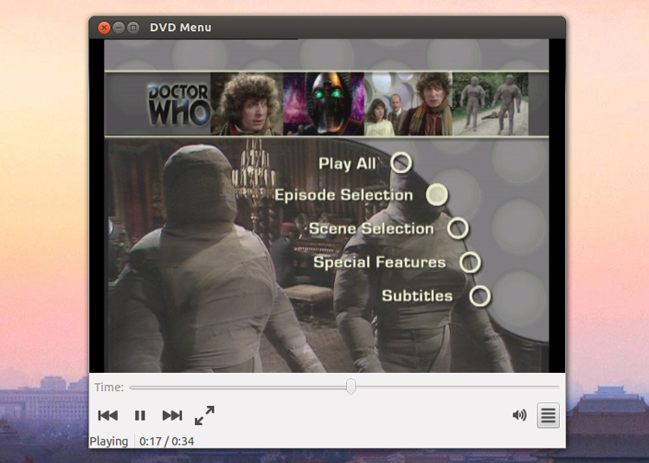Minimize the DVD Menu window
This screenshot has width=649, height=463.
(119, 28)
